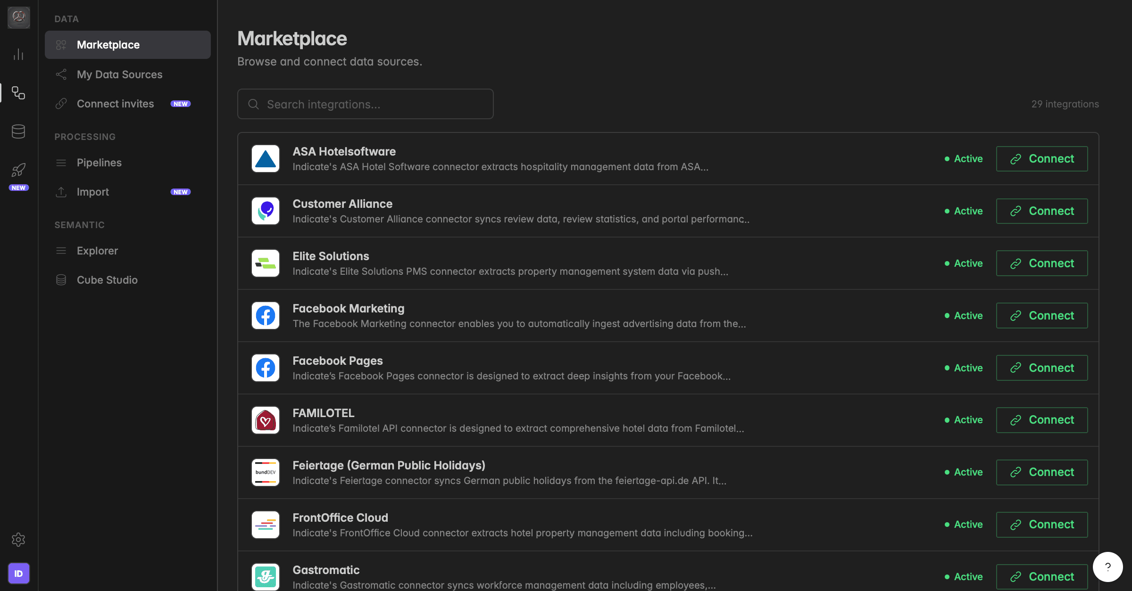Navigate to Pipelines
This screenshot has height=591, width=1132.
(128, 163)
